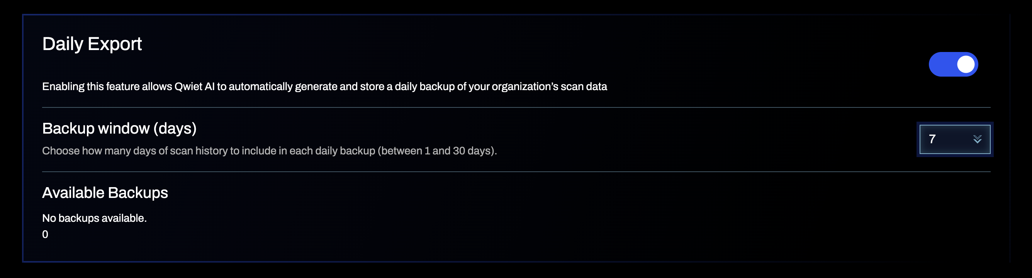
Task: Click the No backups available message
Action: coord(95,218)
